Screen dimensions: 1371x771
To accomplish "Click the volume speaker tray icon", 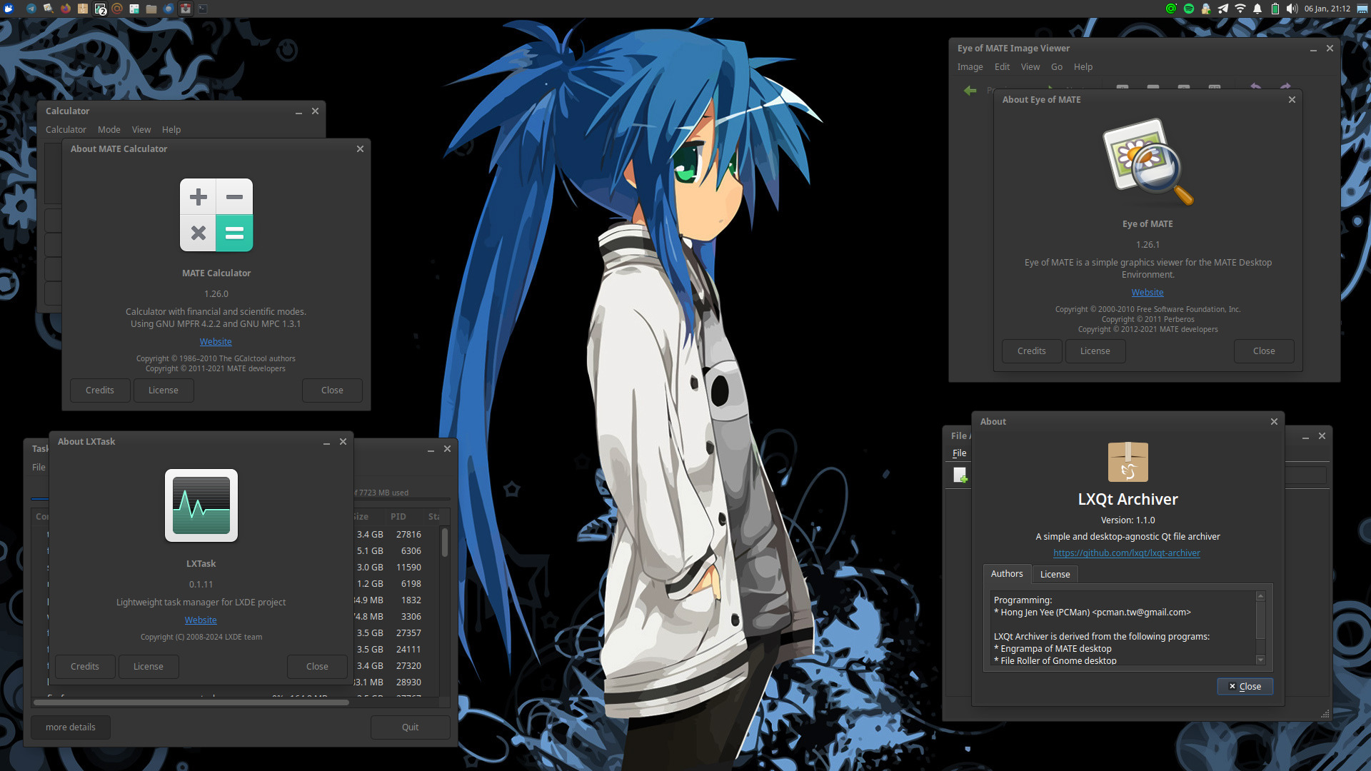I will [x=1292, y=9].
